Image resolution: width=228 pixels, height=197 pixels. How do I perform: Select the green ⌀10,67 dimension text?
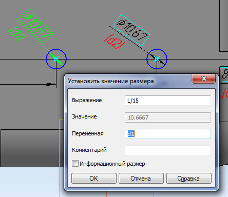pyautogui.click(x=36, y=26)
